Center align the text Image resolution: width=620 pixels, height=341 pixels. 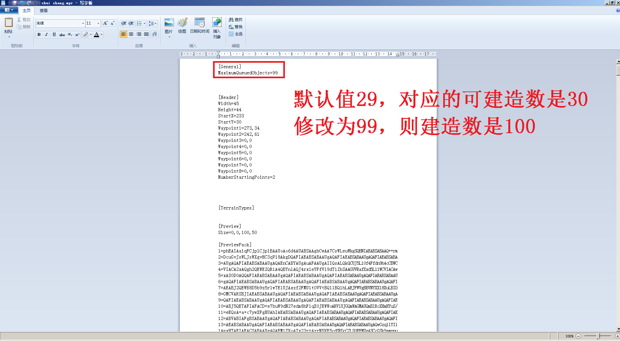point(131,34)
